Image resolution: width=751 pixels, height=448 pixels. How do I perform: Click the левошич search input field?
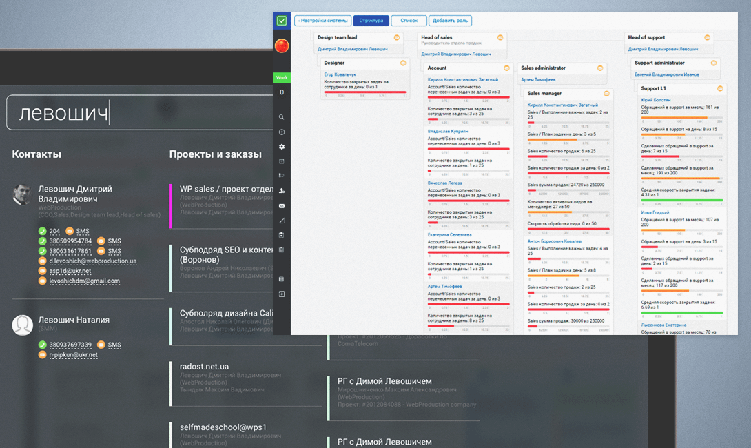point(140,112)
